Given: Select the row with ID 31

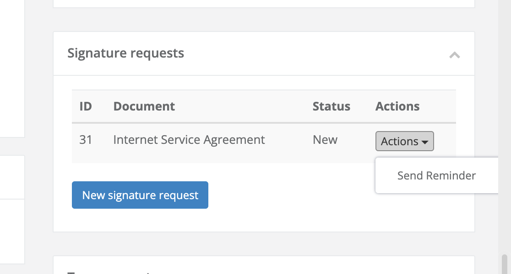Looking at the screenshot, I should point(206,140).
